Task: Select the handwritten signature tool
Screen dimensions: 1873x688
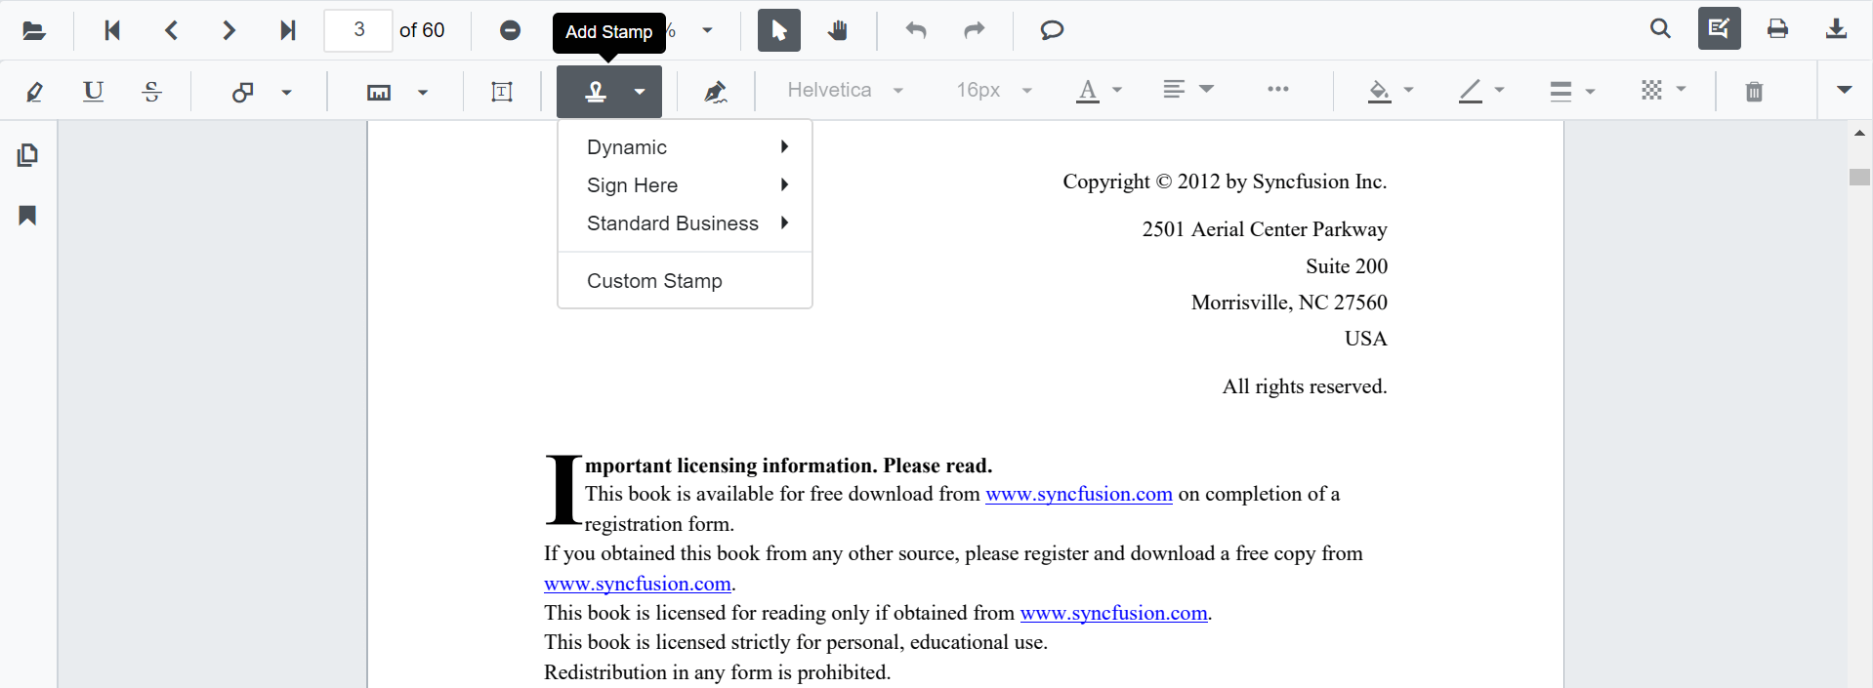Action: (716, 92)
